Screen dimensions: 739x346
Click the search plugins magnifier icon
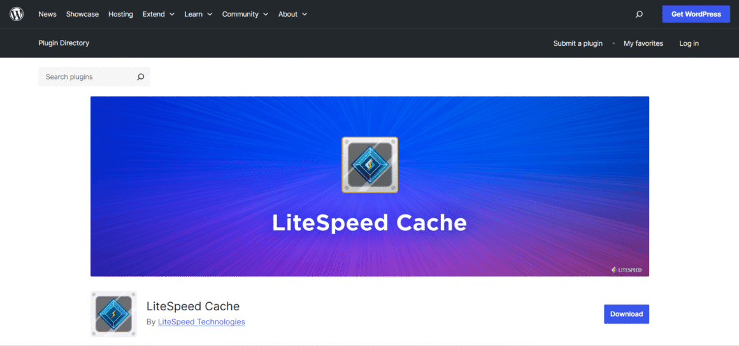tap(140, 77)
